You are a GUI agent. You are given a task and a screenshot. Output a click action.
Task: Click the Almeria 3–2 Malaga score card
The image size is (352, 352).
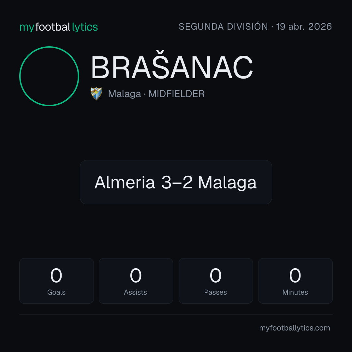pos(176,182)
